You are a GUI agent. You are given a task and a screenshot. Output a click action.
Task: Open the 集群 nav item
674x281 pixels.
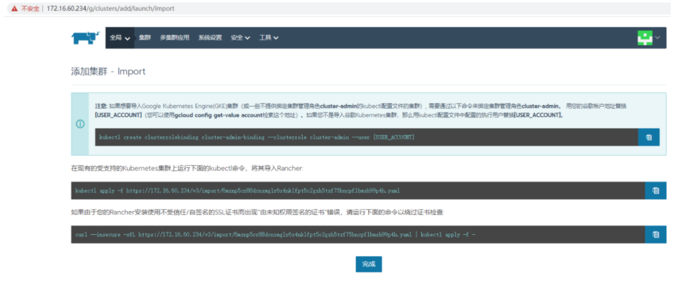point(145,38)
